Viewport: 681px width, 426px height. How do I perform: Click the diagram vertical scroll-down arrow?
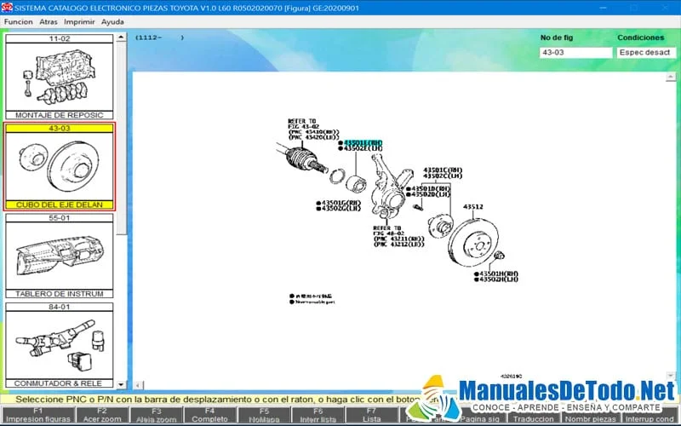click(671, 376)
